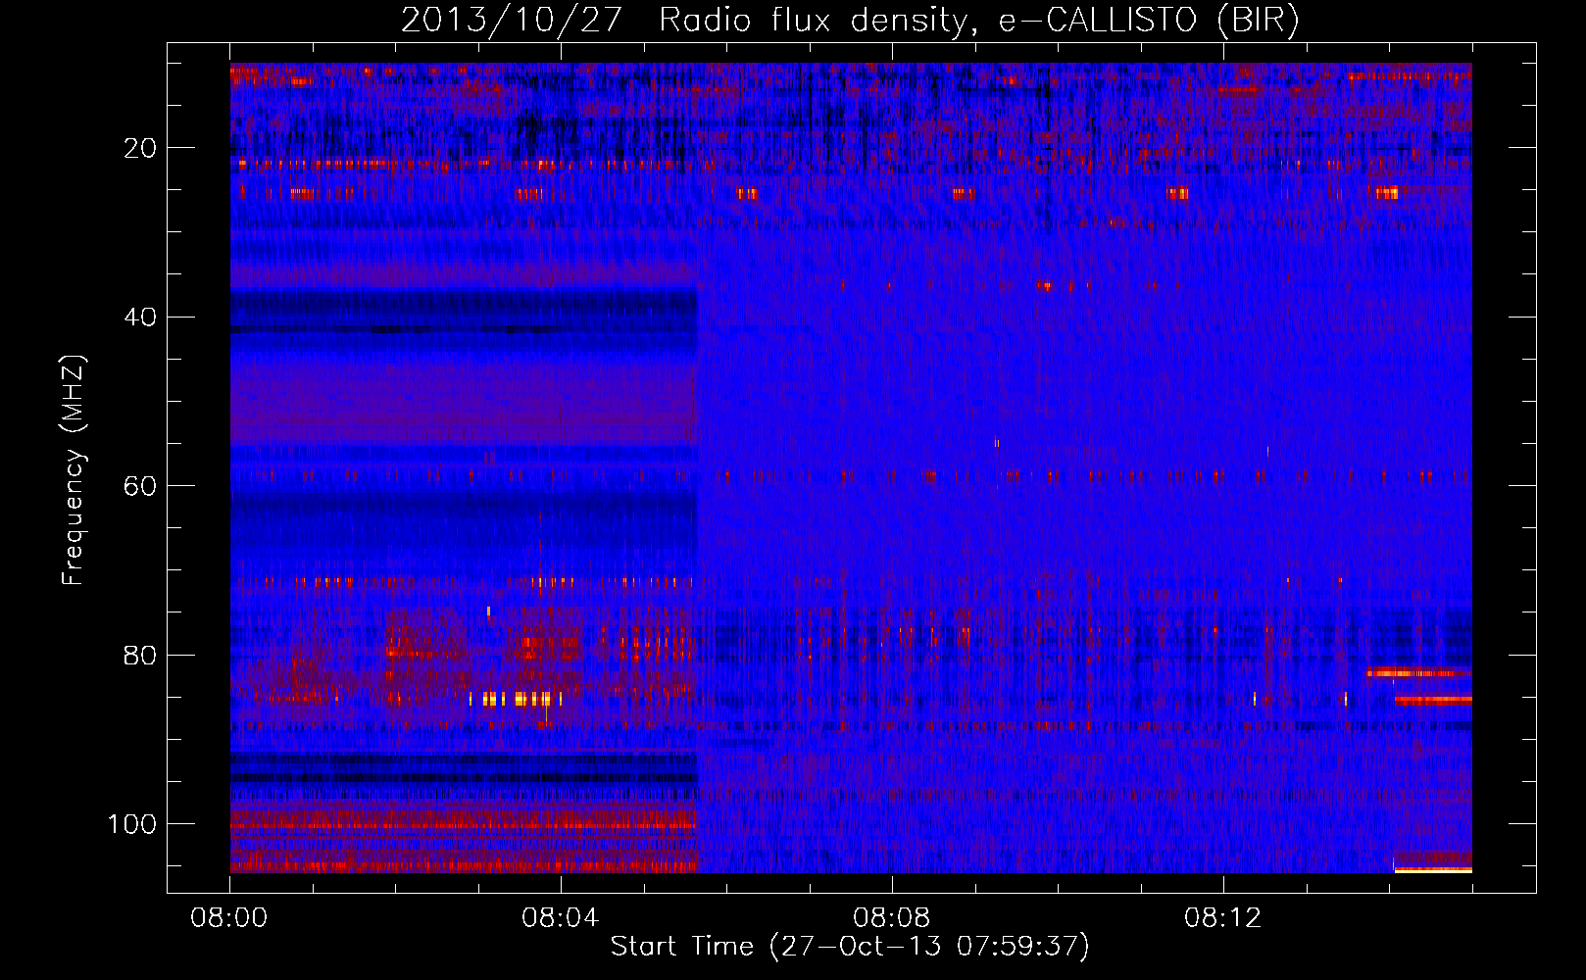The width and height of the screenshot is (1586, 980).
Task: Click the 'Start Time (27-Oct-13 07:59:37)' label
Action: click(850, 947)
